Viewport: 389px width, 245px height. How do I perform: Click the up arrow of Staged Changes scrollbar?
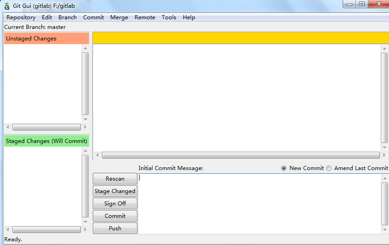click(x=85, y=151)
